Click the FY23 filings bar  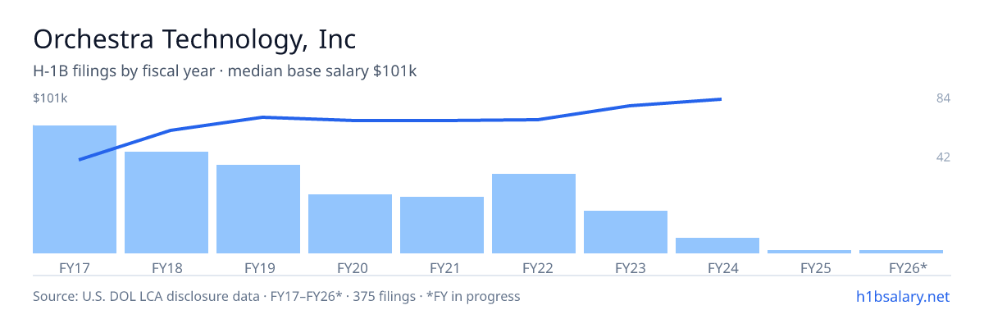coord(626,232)
